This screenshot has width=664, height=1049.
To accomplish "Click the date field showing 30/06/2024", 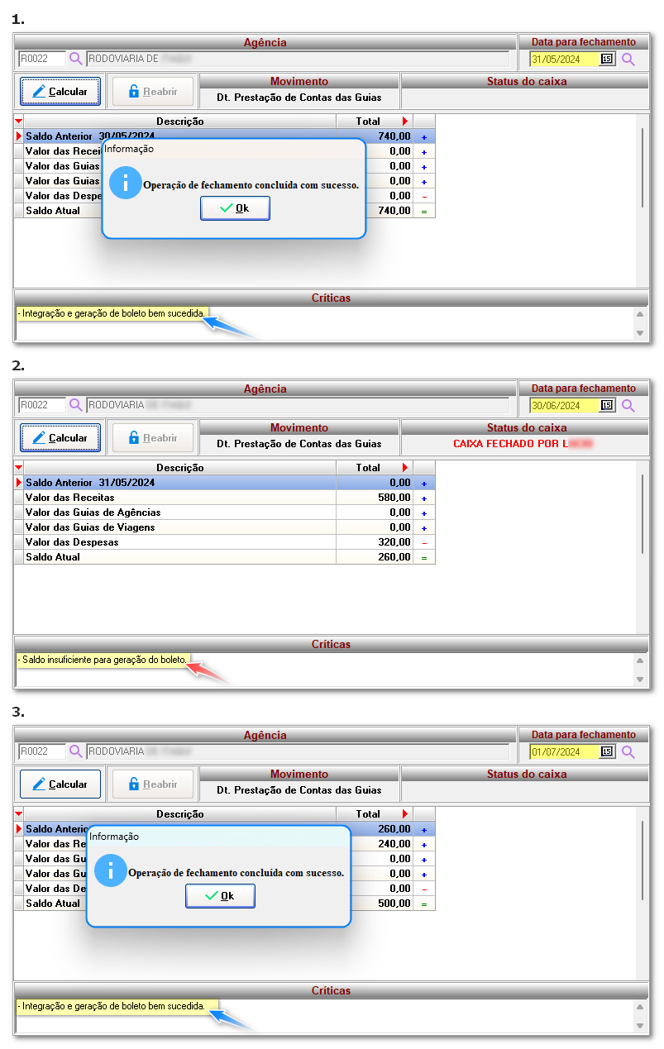I will coord(564,405).
